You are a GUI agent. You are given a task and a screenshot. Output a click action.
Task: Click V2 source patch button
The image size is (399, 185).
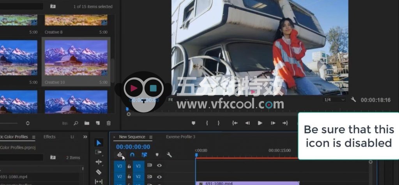[120, 176]
